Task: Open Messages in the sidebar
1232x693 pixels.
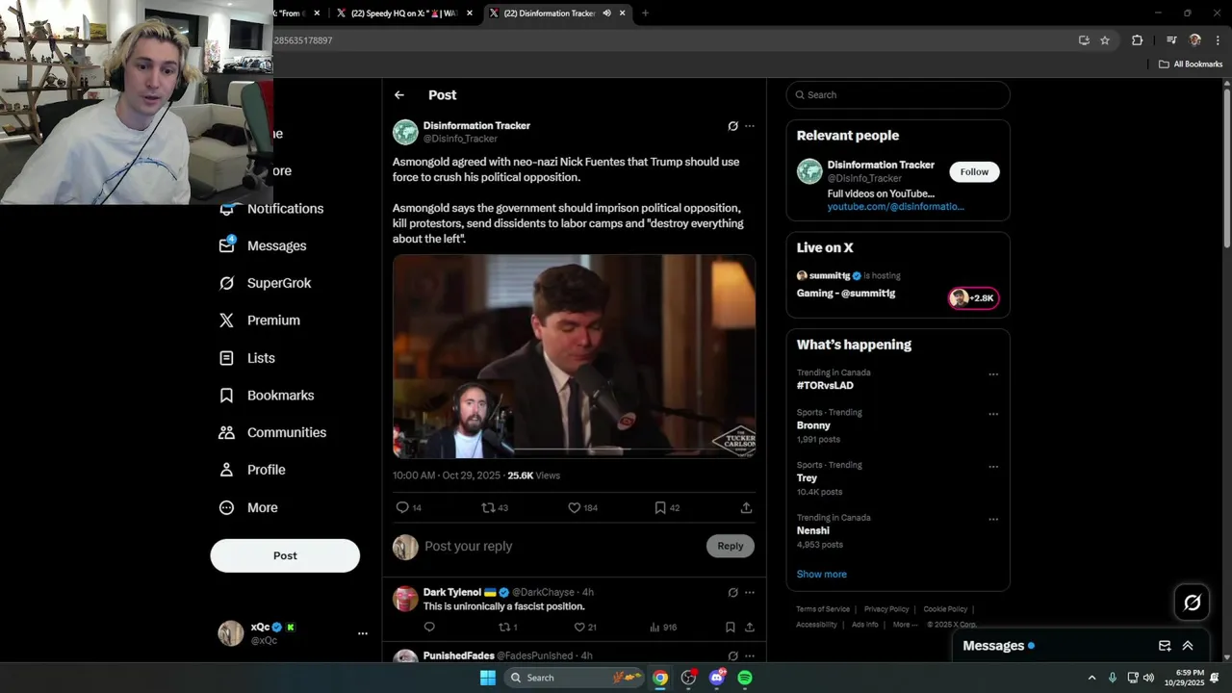Action: pos(263,245)
